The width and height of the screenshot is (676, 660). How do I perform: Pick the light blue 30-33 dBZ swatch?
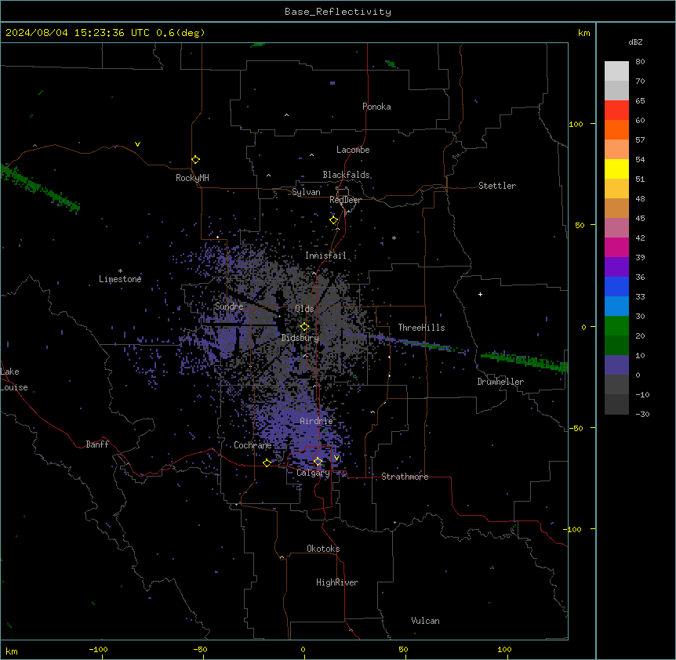(x=616, y=306)
